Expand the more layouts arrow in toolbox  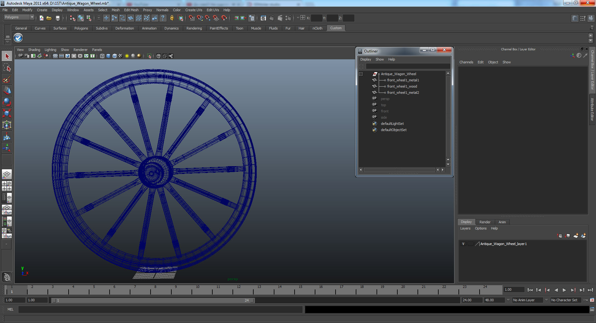pyautogui.click(x=6, y=244)
